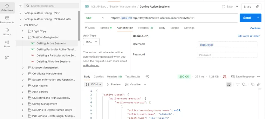The image size is (266, 119).
Task: Click the request URL input field
Action: [173, 18]
